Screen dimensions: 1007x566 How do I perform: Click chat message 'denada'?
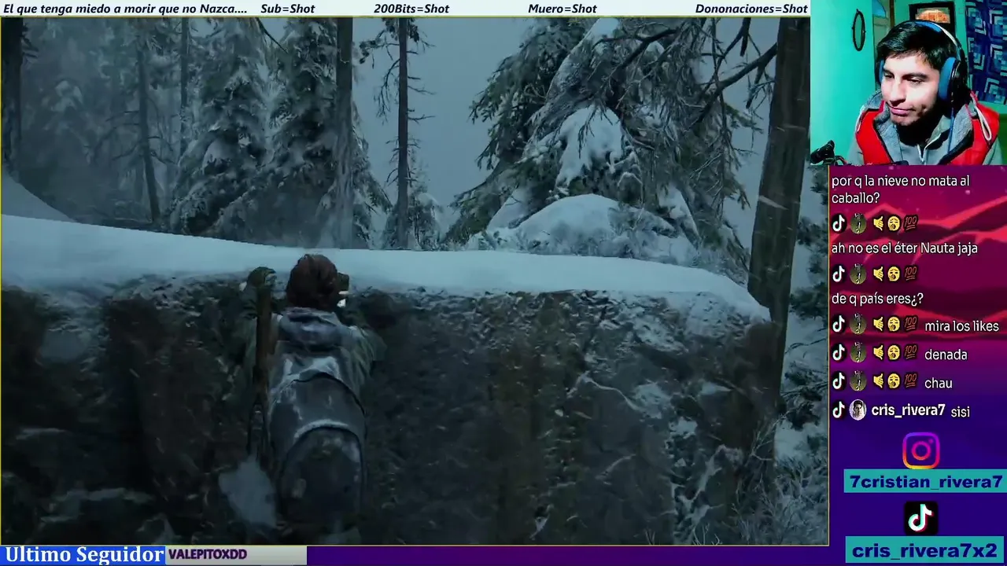[946, 355]
